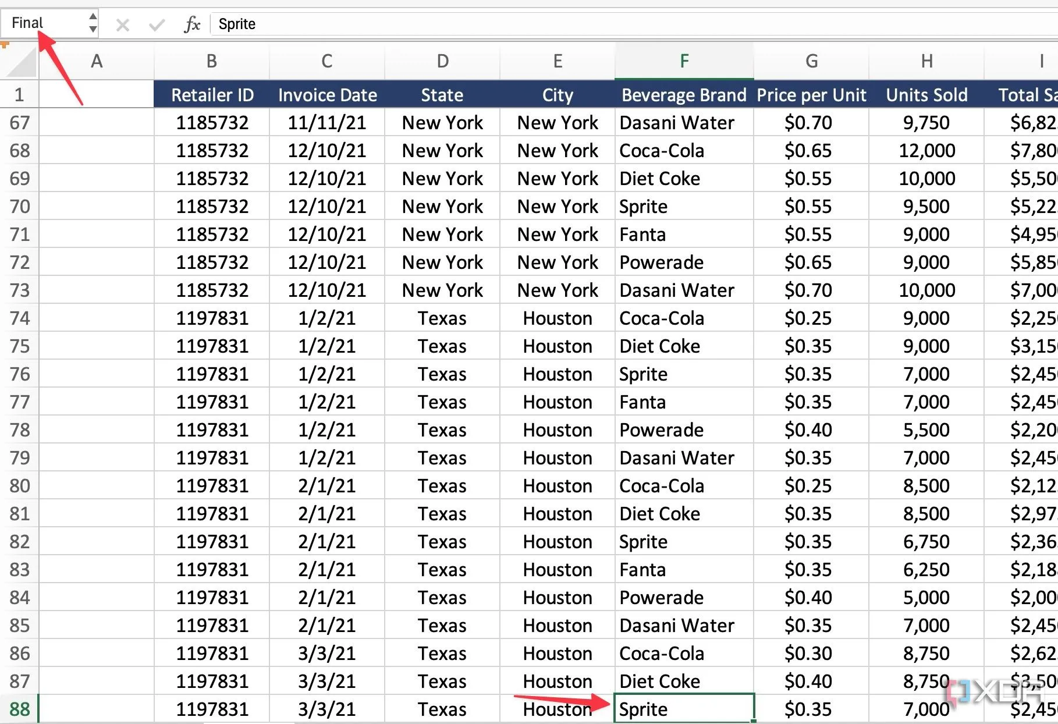Select the 12,000 units cell in row 68

[x=926, y=151]
